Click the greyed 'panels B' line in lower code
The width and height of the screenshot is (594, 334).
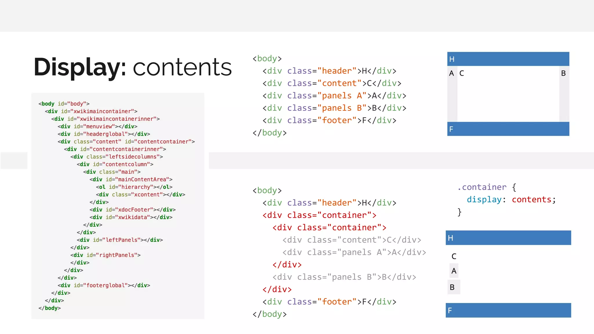[x=344, y=277]
